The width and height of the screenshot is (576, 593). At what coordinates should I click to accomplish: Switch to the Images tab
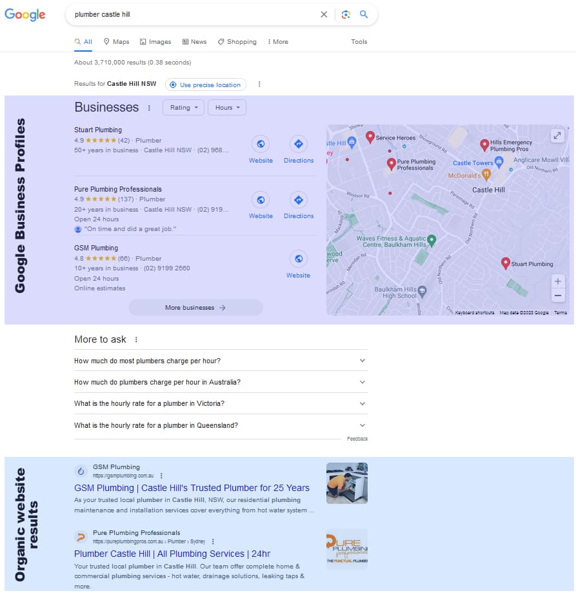tap(155, 42)
